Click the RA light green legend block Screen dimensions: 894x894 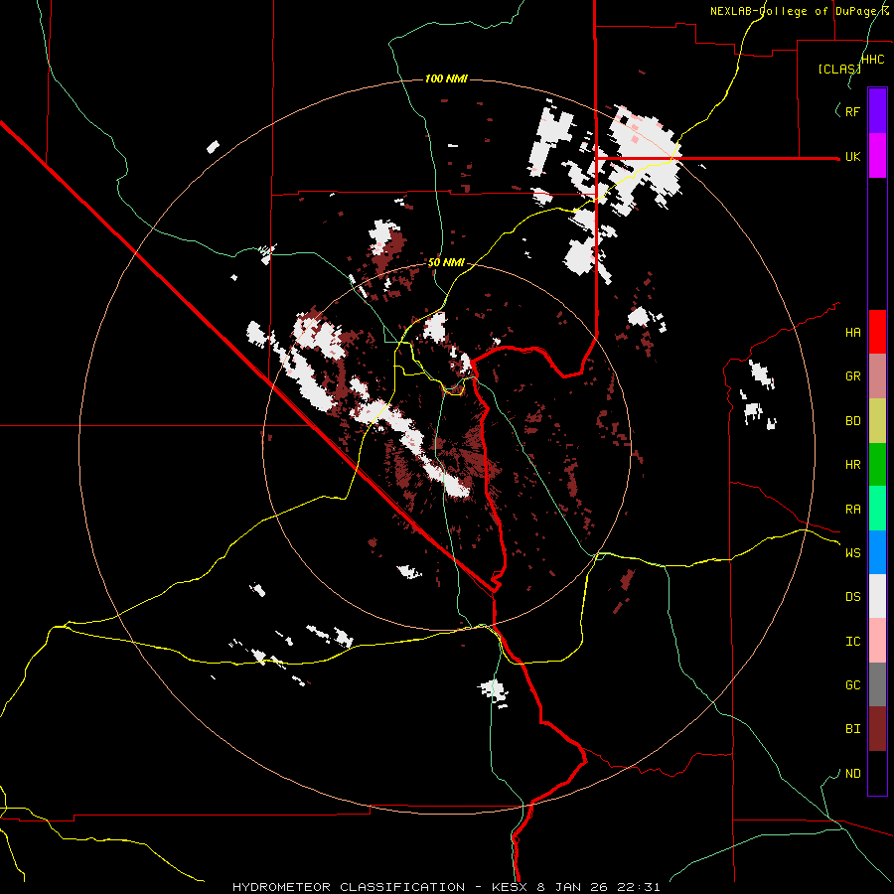pos(877,509)
